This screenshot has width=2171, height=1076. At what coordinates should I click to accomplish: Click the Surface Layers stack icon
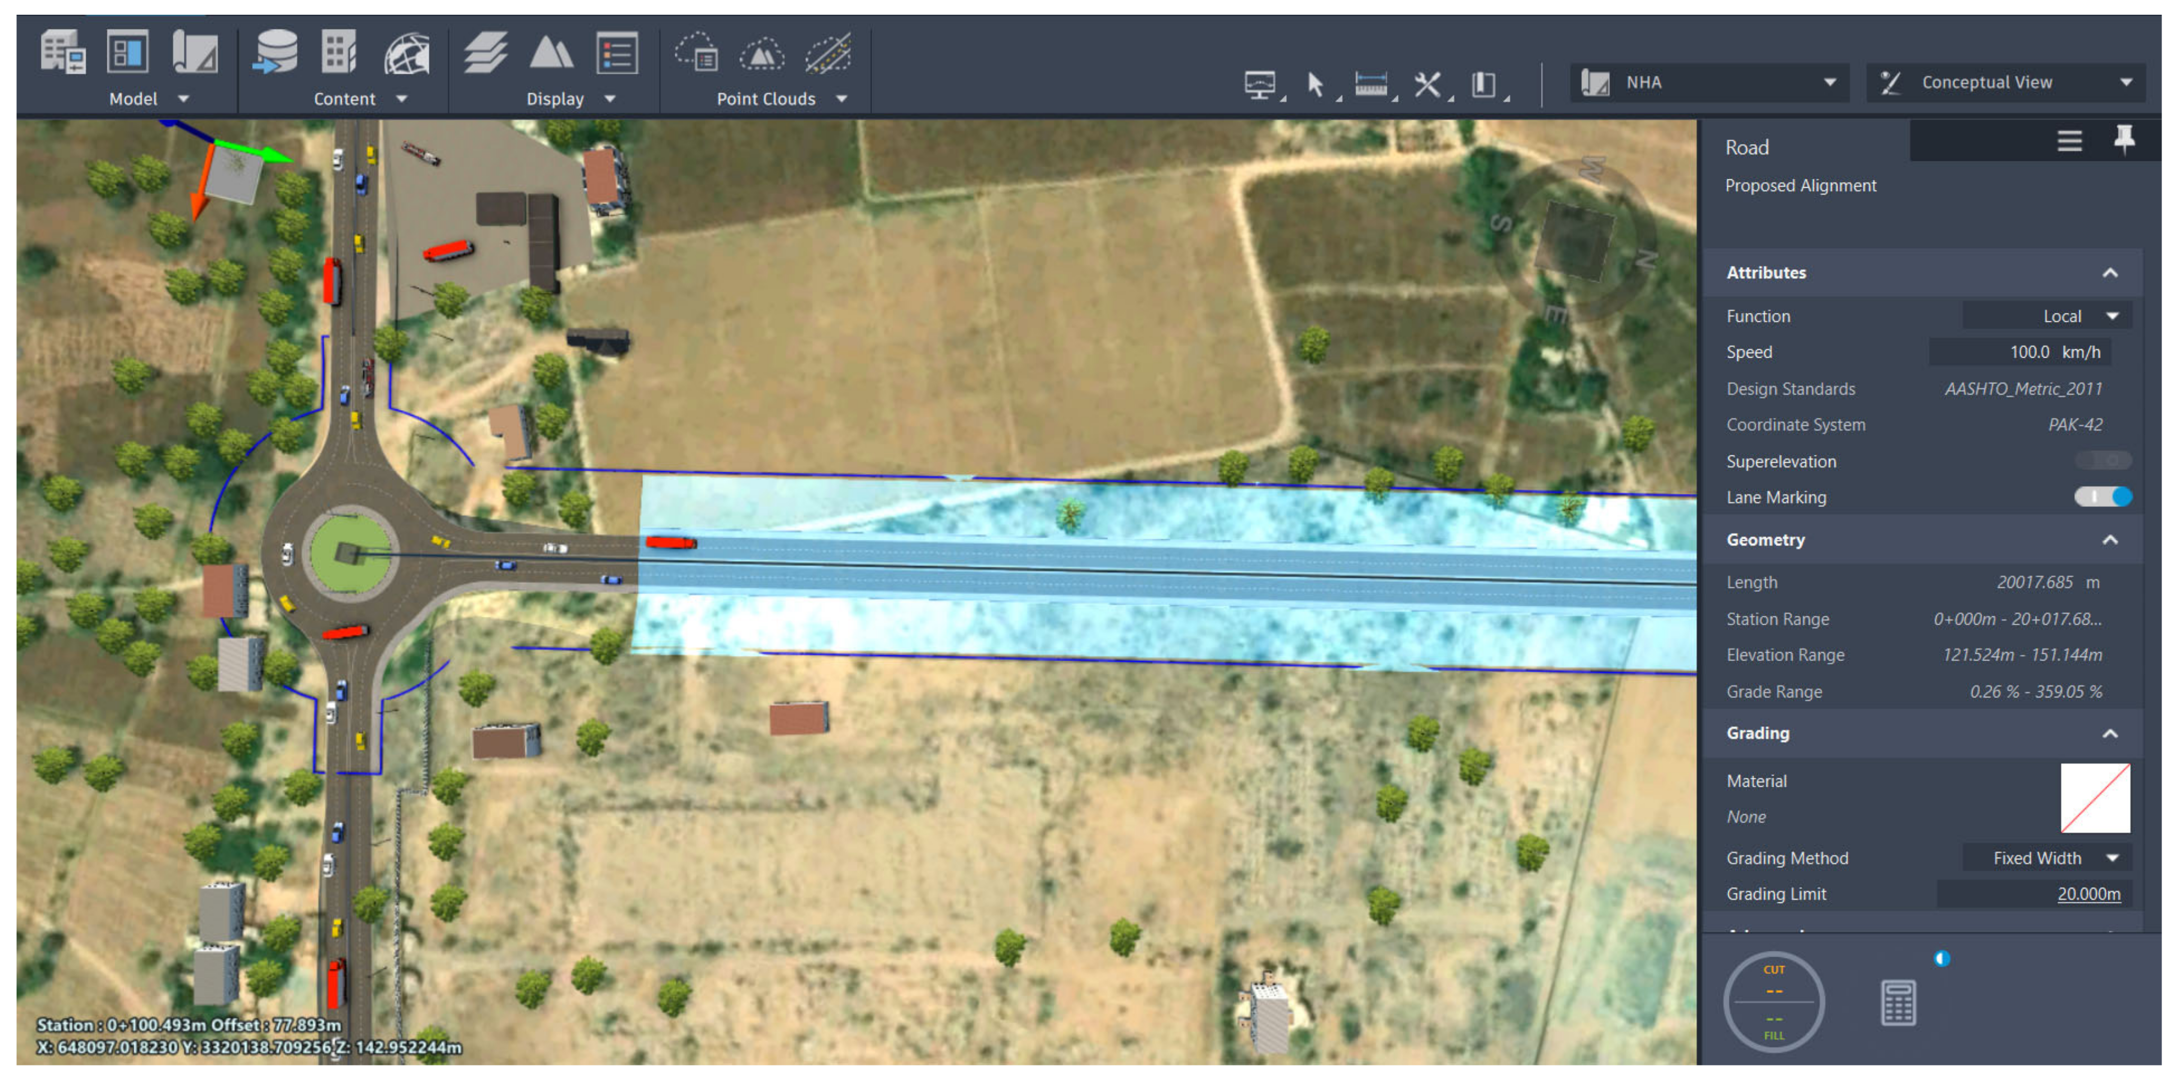[485, 53]
